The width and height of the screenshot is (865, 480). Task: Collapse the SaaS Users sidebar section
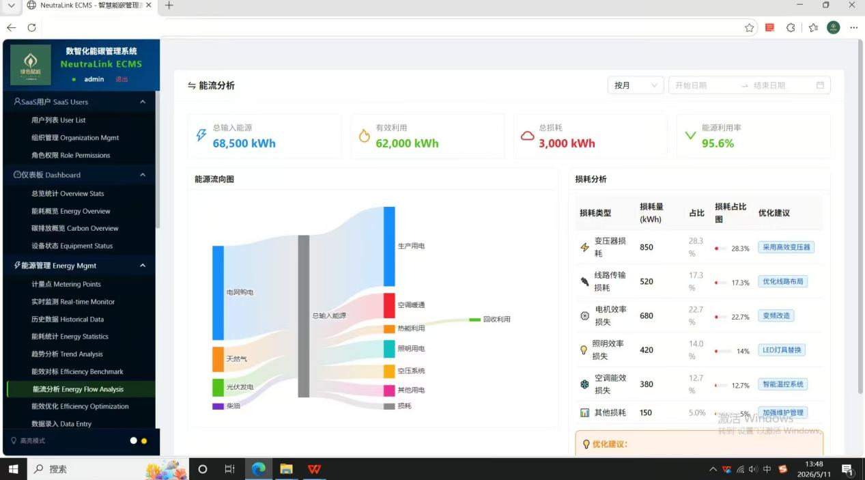[143, 102]
